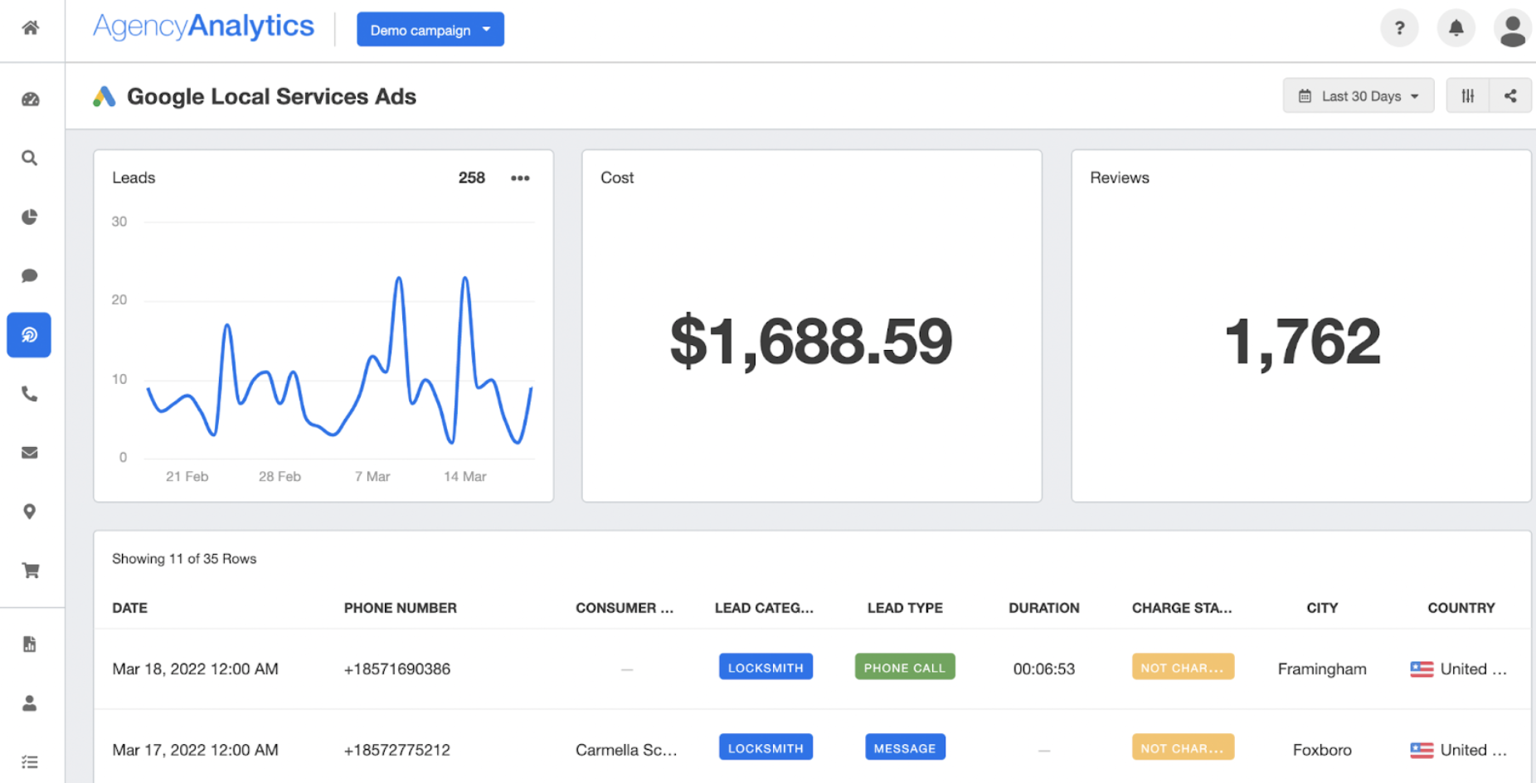The width and height of the screenshot is (1536, 783).
Task: Click the 1,762 reviews value
Action: point(1302,341)
